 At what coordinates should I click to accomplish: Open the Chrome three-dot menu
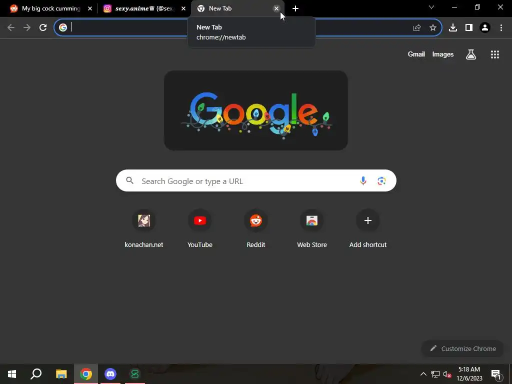(x=501, y=27)
